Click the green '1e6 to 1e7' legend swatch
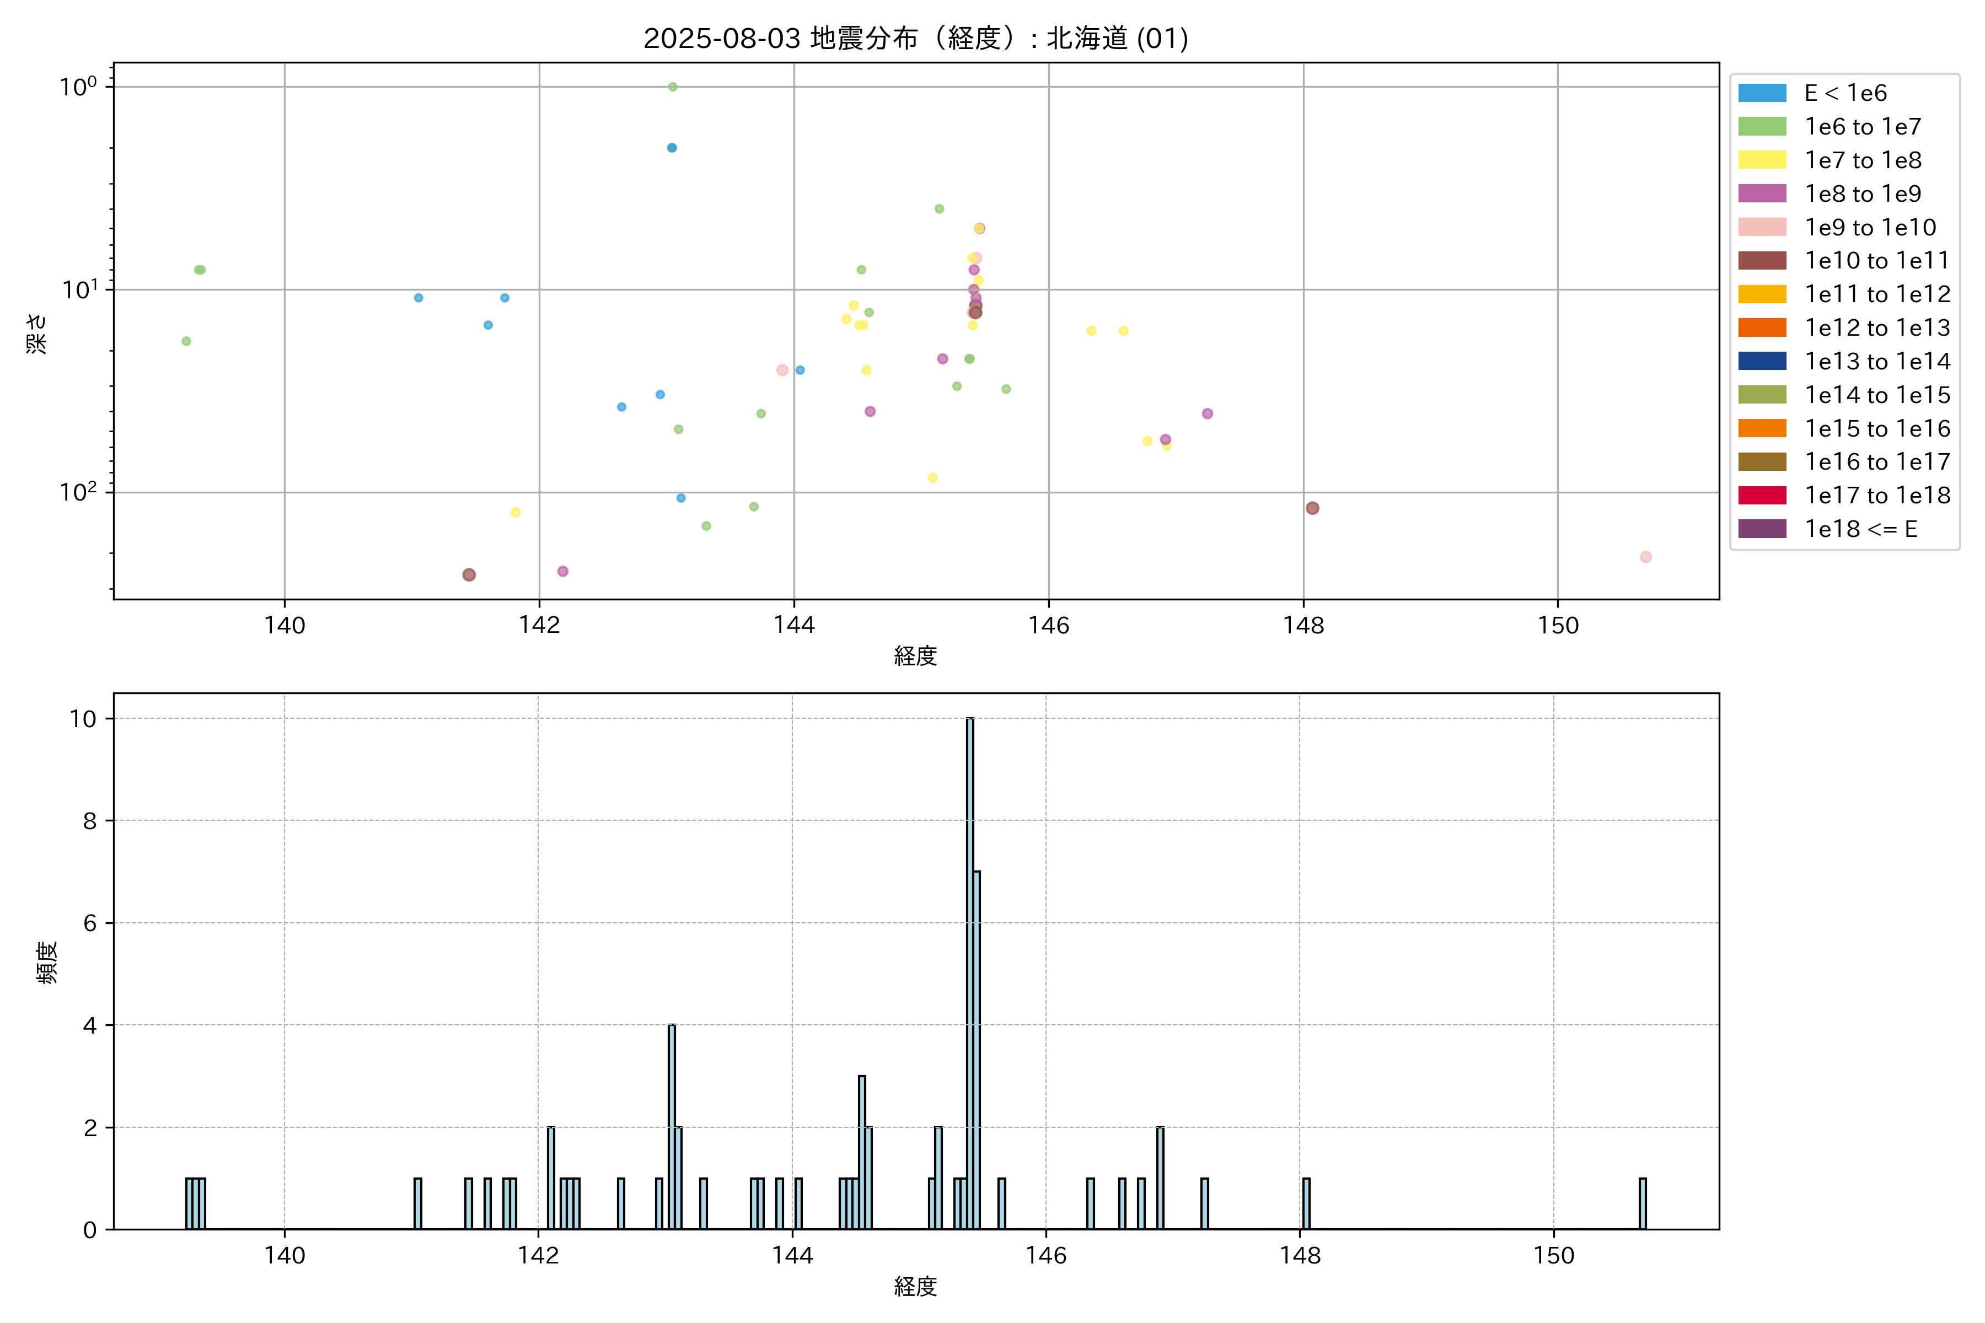 [x=1761, y=127]
